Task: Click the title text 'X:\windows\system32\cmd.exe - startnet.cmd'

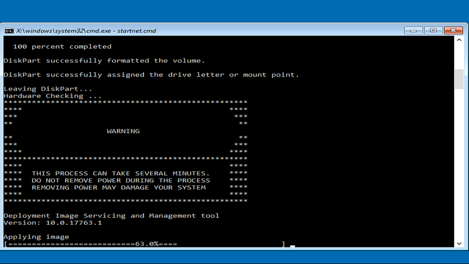Action: (86, 31)
